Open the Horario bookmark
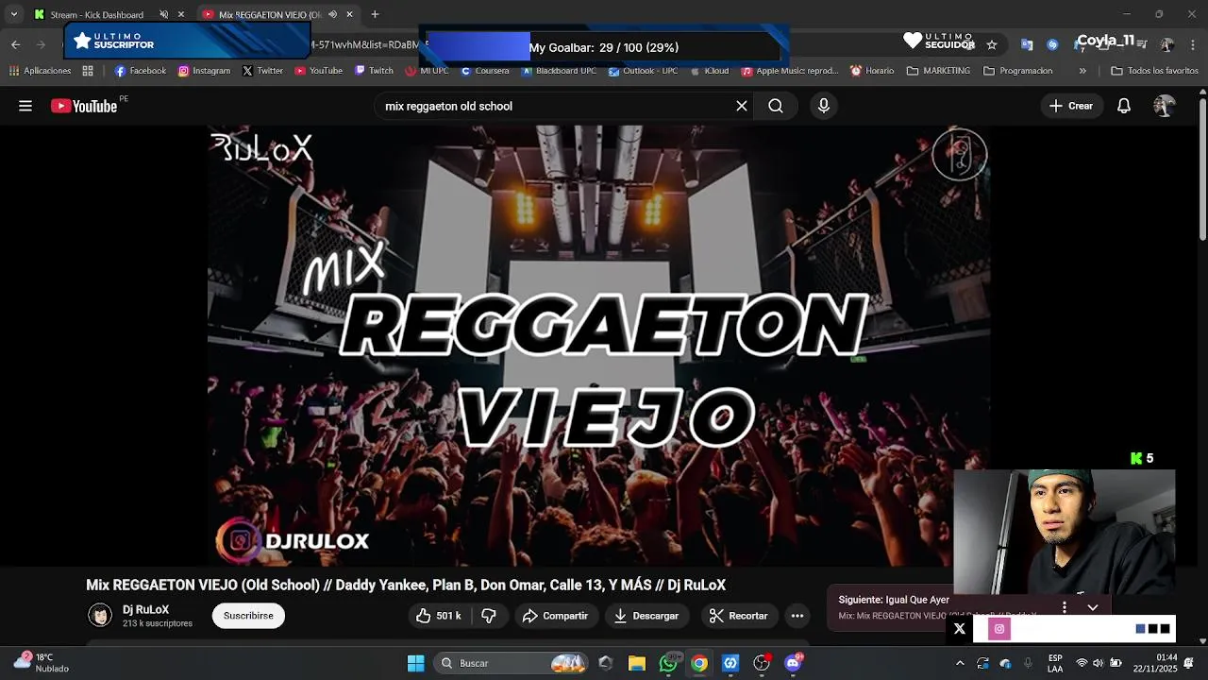 (872, 71)
